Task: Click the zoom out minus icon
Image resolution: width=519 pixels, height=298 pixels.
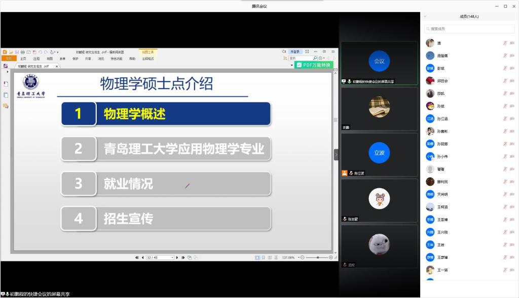Action: click(x=302, y=258)
